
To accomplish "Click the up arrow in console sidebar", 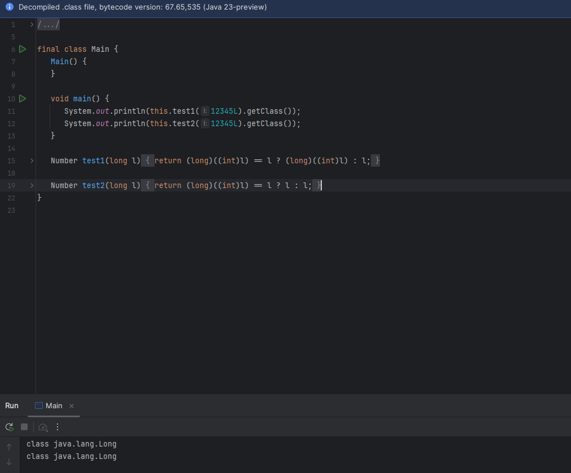I will click(x=9, y=447).
